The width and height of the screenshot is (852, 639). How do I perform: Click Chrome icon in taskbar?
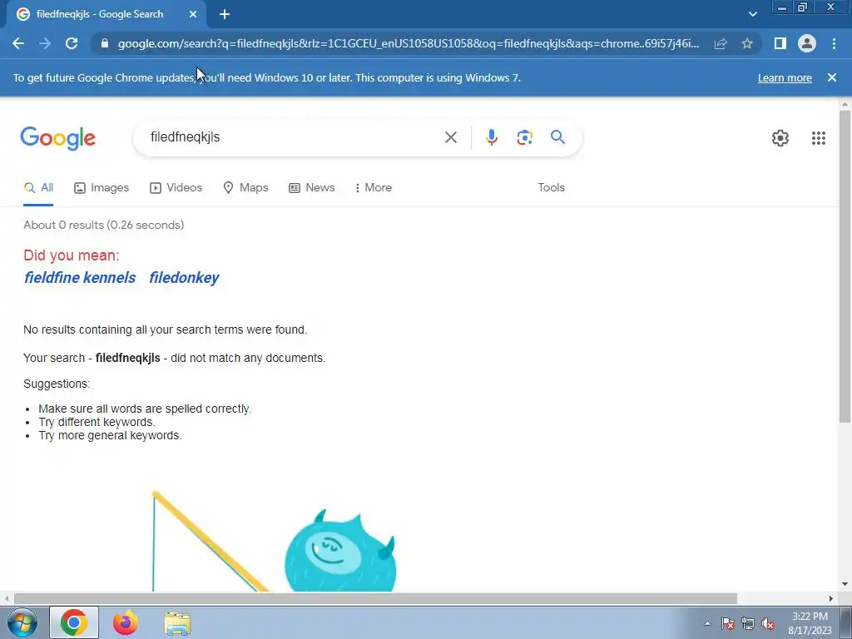(74, 622)
